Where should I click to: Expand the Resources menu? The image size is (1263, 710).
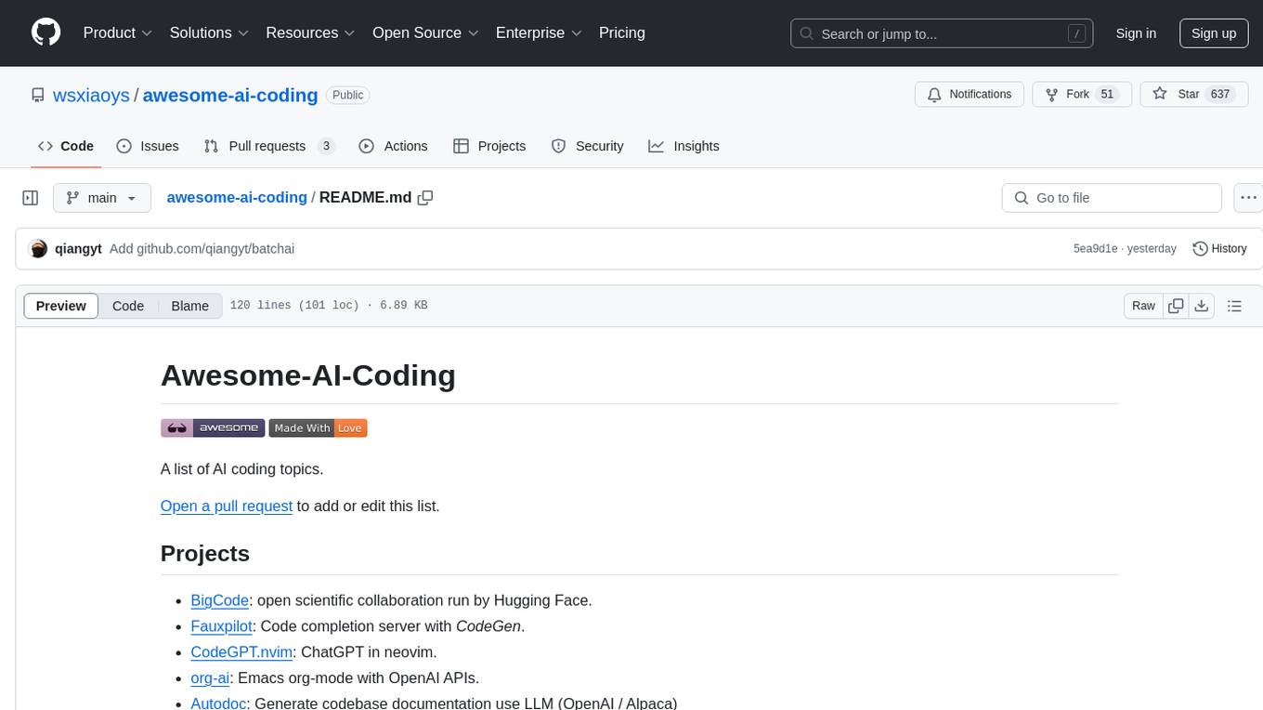310,33
